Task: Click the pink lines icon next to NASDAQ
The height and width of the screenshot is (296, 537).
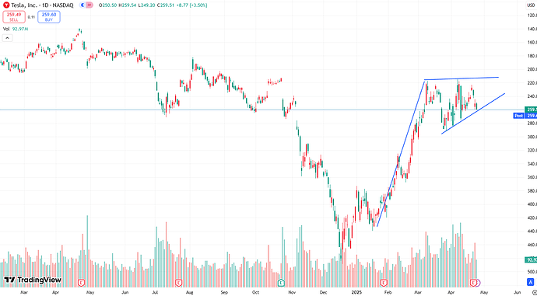Action: click(x=89, y=5)
